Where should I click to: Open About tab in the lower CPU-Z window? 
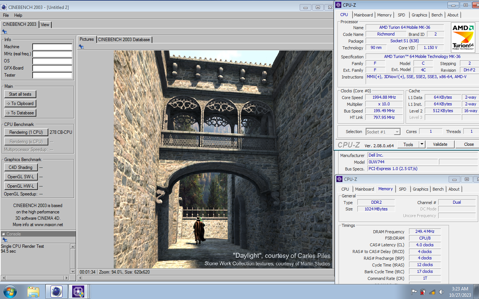pos(454,189)
